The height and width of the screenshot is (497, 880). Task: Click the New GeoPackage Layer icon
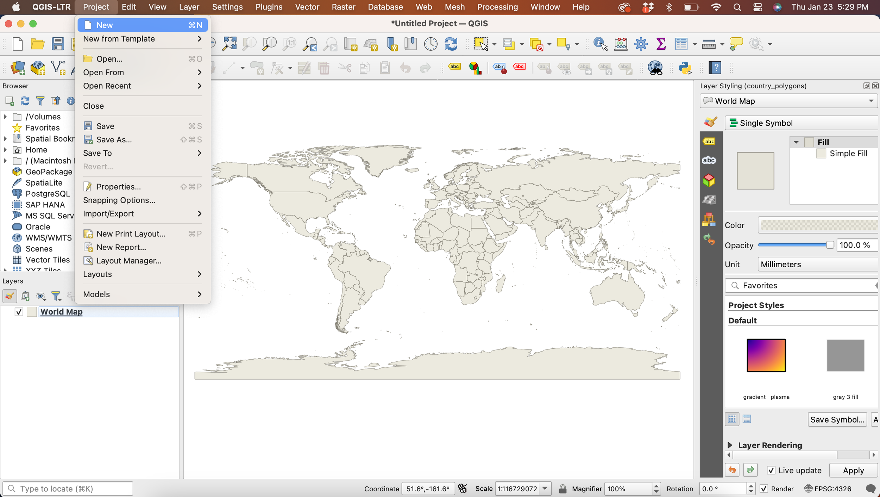point(38,68)
